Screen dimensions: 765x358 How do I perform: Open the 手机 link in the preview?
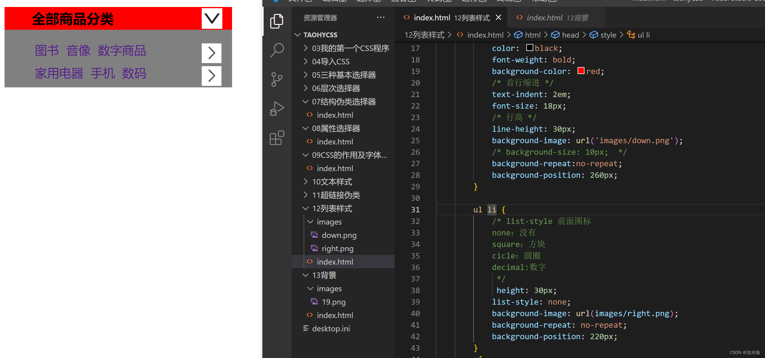(x=103, y=73)
